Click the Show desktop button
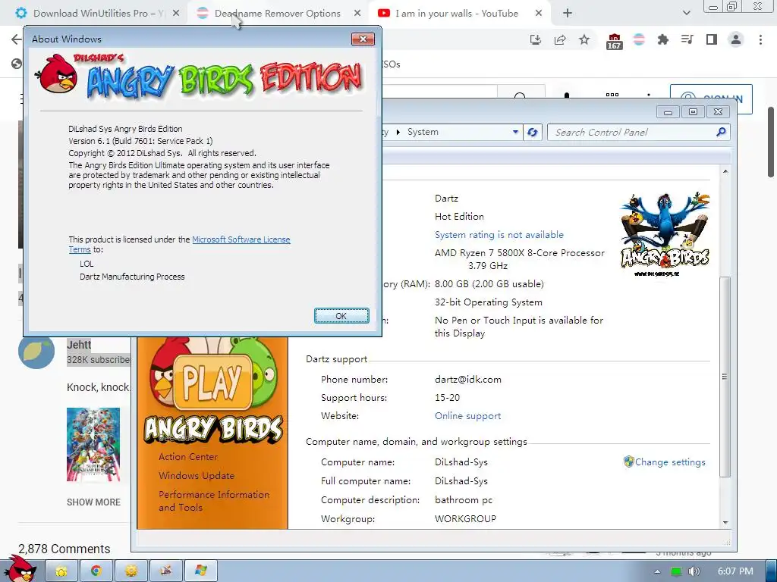 (x=771, y=571)
